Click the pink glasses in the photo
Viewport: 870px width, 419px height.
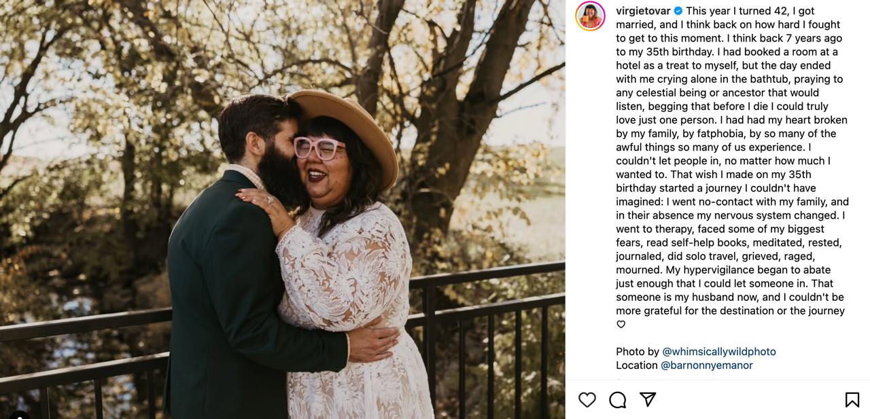[318, 147]
